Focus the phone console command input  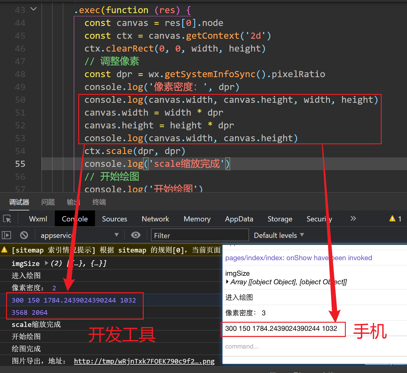(x=315, y=346)
